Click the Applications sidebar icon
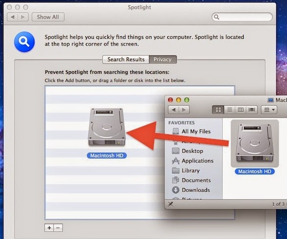The height and width of the screenshot is (239, 287). pyautogui.click(x=176, y=161)
